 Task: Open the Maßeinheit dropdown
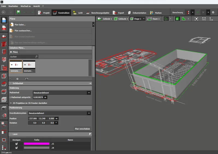[89, 93]
